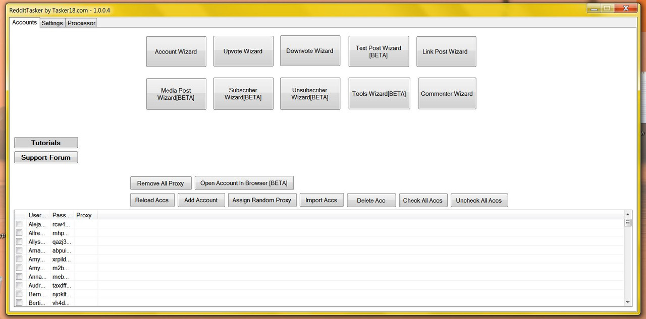646x319 pixels.
Task: Launch the Media Post Wizard[BETA]
Action: coord(176,94)
